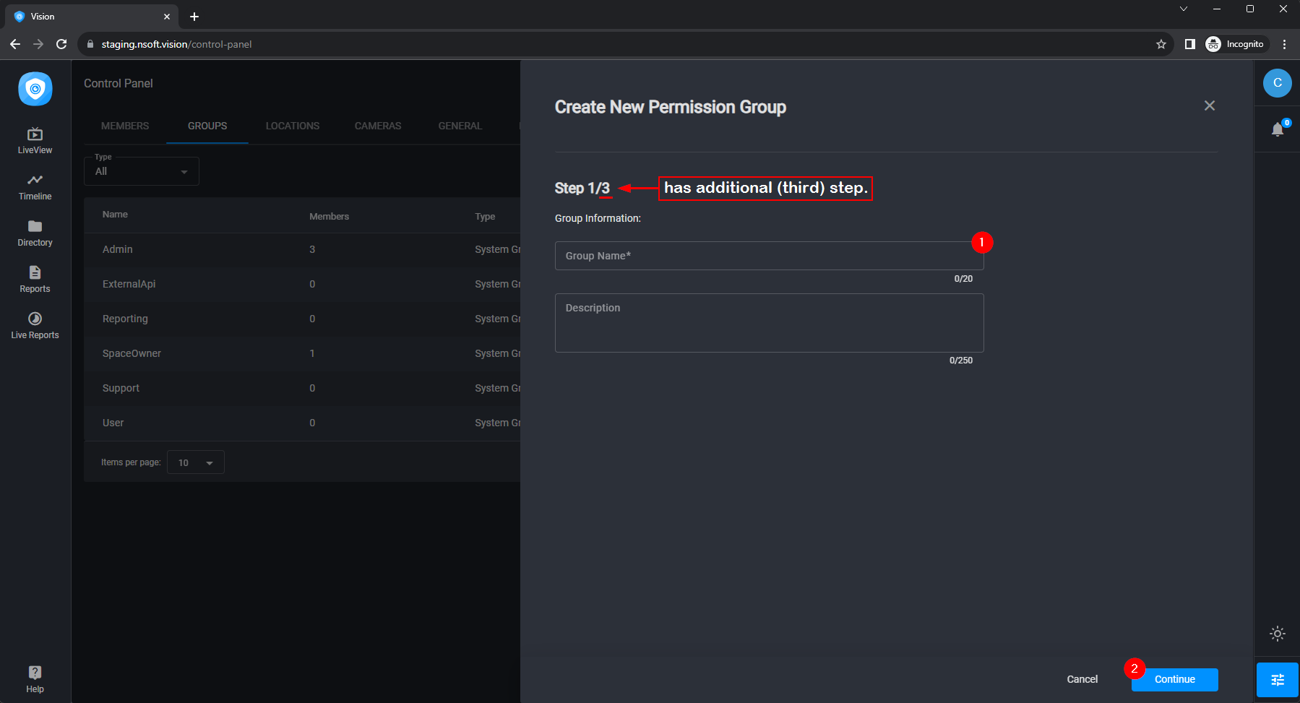Click the Vision shield logo
The width and height of the screenshot is (1300, 703).
tap(35, 89)
